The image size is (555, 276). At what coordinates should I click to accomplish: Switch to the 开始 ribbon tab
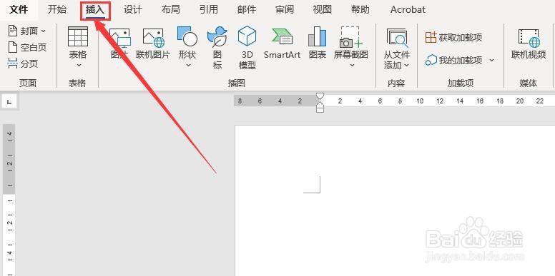[57, 9]
